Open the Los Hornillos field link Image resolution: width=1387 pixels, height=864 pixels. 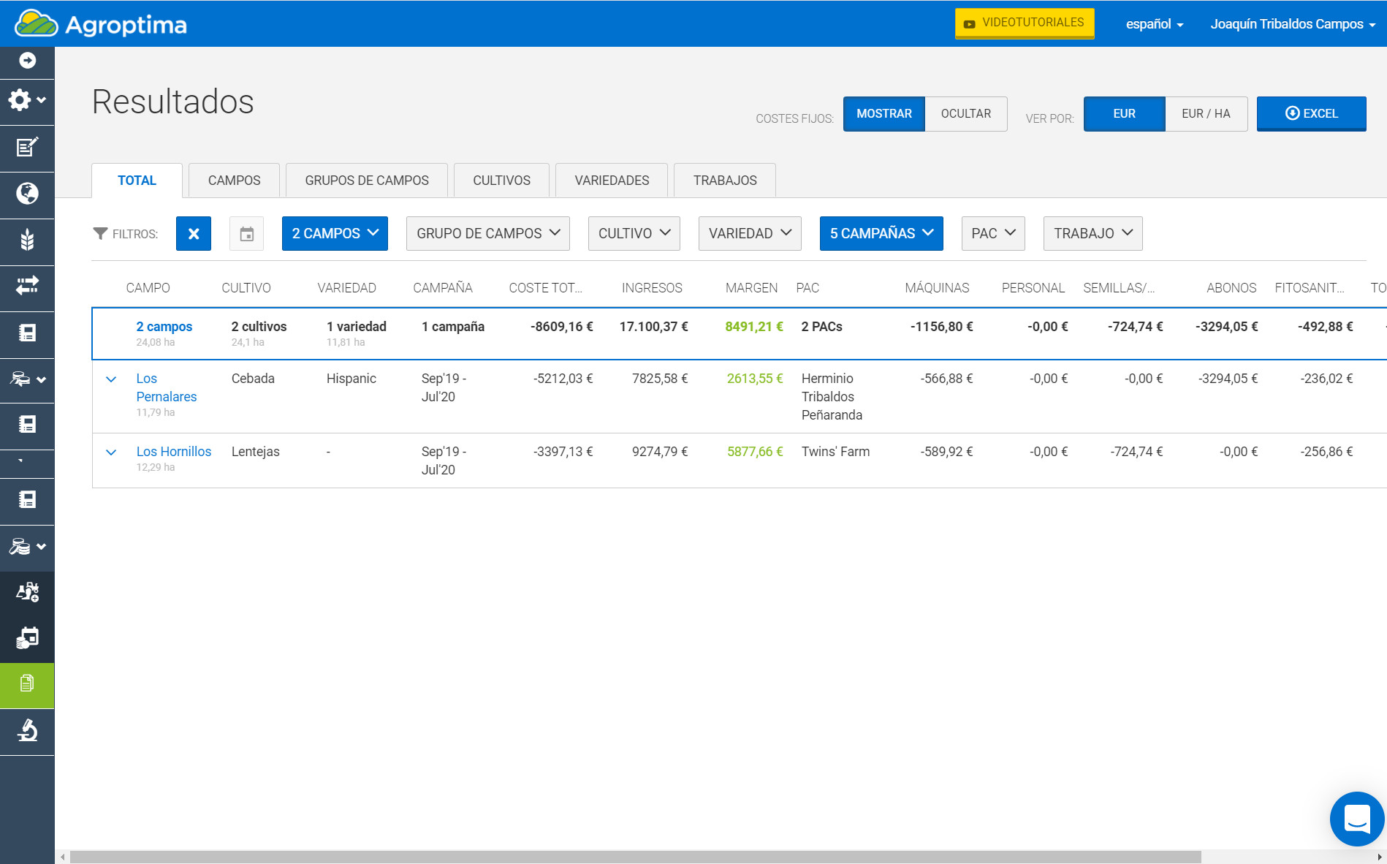173,452
